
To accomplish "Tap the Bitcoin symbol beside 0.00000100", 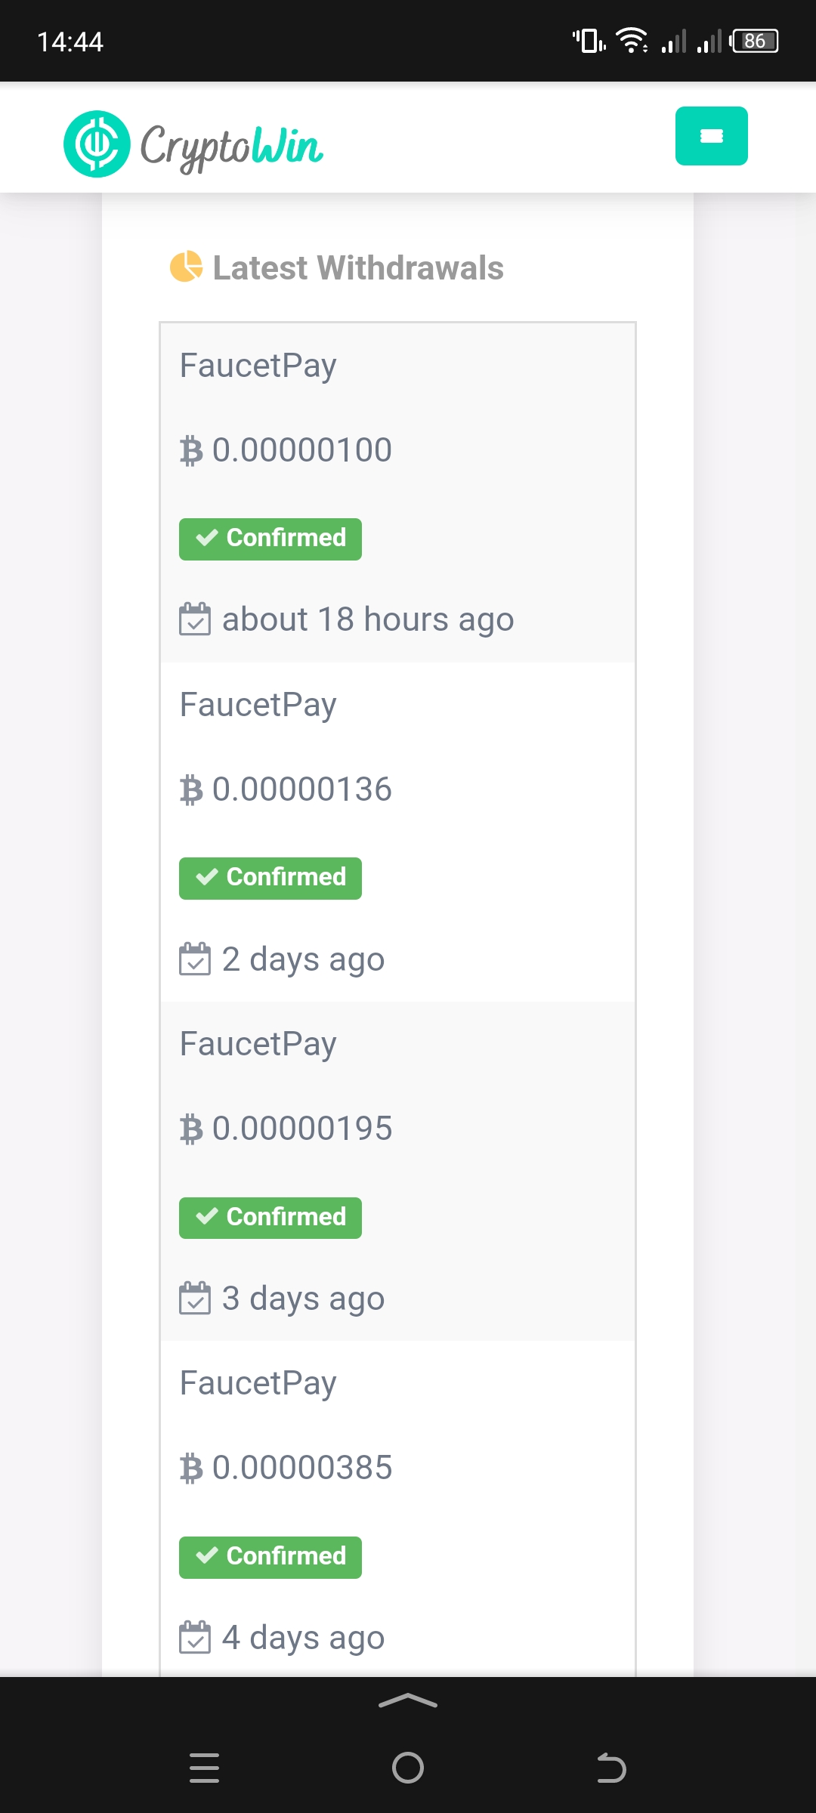I will (x=191, y=451).
